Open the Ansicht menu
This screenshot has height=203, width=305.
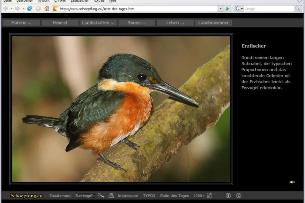[x=44, y=1]
